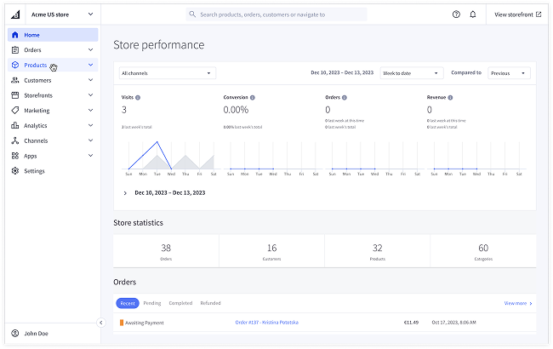Go to Home in the sidebar
Image resolution: width=553 pixels, height=349 pixels.
pyautogui.click(x=53, y=35)
